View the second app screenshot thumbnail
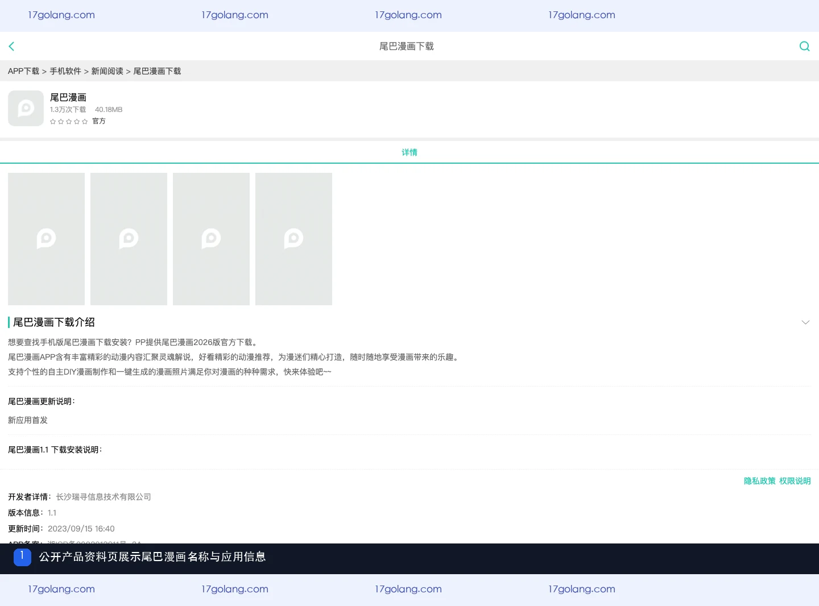 [129, 239]
